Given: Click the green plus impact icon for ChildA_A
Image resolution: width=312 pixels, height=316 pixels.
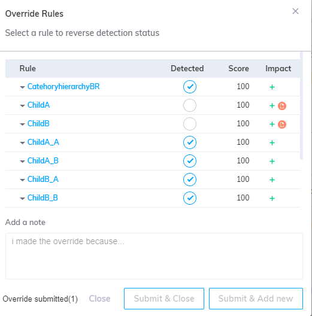Looking at the screenshot, I should pos(272,142).
